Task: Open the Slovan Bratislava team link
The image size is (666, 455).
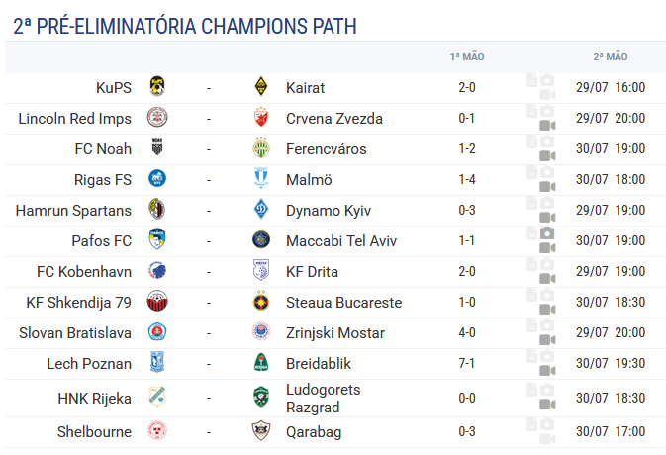Action: click(75, 332)
